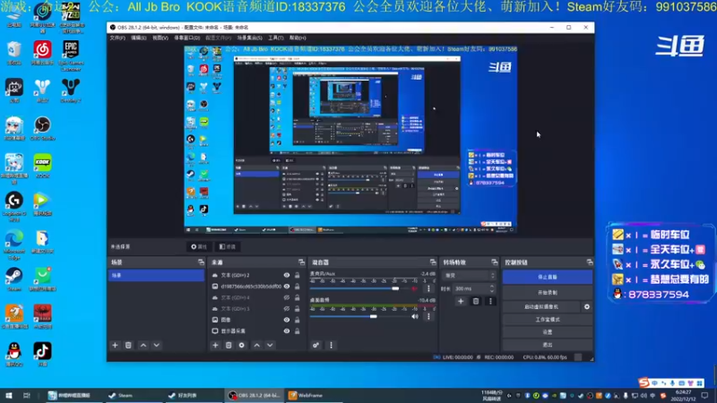This screenshot has width=717, height=403.
Task: Open 停靠窗口(D) menu
Action: pyautogui.click(x=187, y=38)
